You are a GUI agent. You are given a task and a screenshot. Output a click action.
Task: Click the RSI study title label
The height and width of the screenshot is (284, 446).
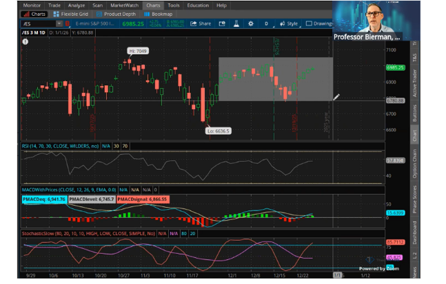point(60,146)
